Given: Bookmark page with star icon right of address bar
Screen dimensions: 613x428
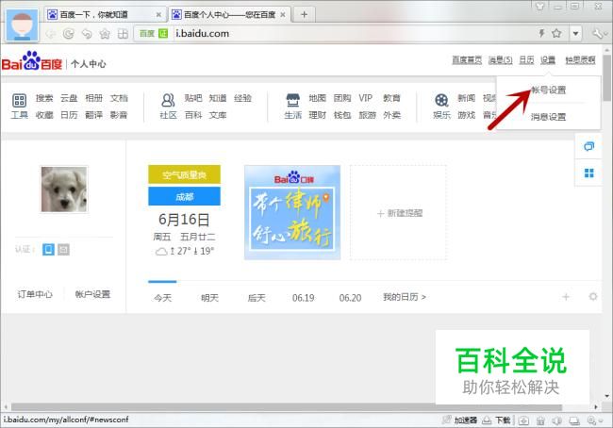Looking at the screenshot, I should point(556,33).
